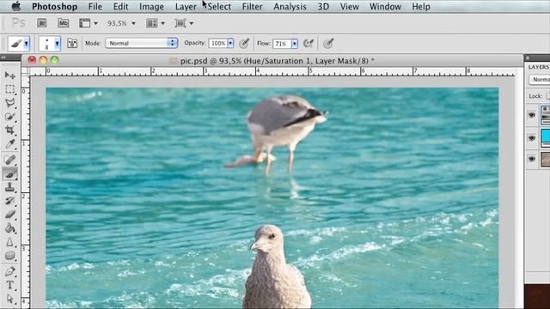
Task: Click the Ps application logo
Action: 18,23
